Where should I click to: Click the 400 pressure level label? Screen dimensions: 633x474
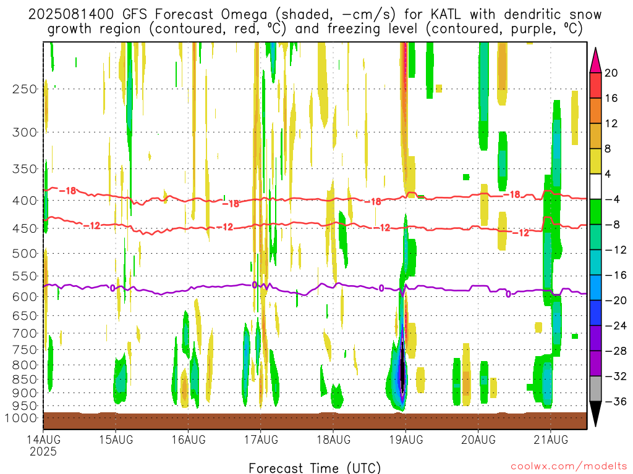pos(25,201)
